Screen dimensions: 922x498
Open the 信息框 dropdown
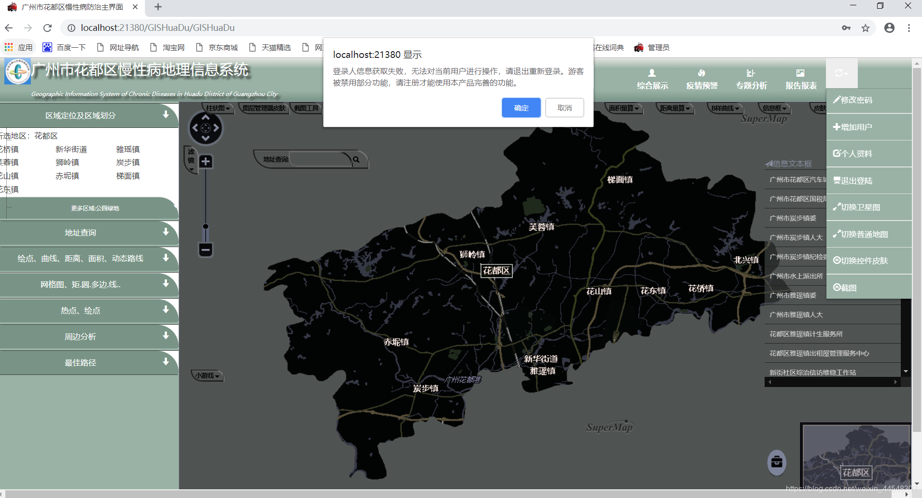[x=775, y=108]
